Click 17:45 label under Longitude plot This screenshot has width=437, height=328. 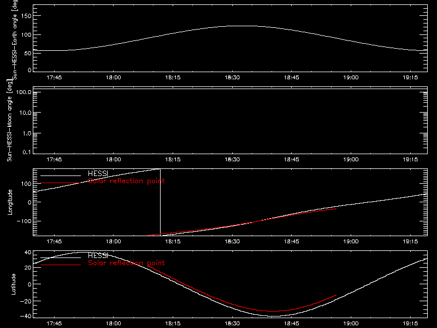point(54,241)
